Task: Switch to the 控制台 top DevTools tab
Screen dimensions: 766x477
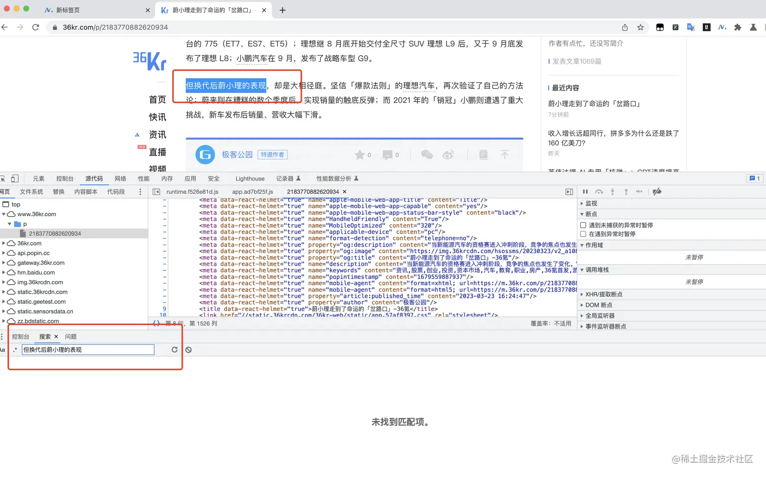Action: coord(65,178)
